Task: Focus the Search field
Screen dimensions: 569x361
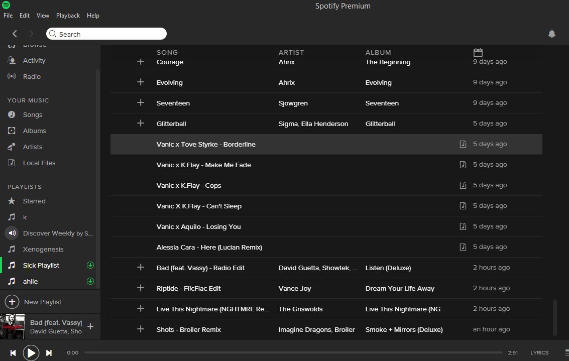Action: [x=106, y=34]
